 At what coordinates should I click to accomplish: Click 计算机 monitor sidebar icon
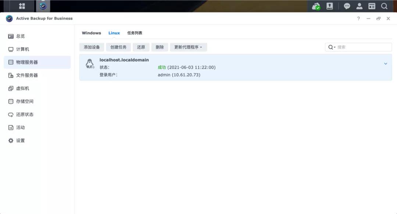[11, 49]
